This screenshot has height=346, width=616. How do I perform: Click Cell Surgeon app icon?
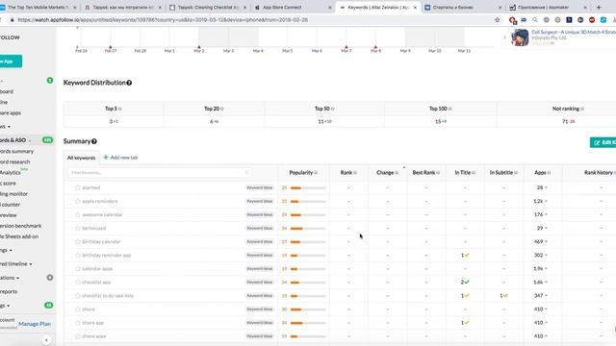click(x=520, y=37)
